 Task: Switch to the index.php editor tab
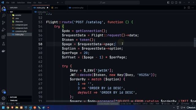click(x=41, y=8)
